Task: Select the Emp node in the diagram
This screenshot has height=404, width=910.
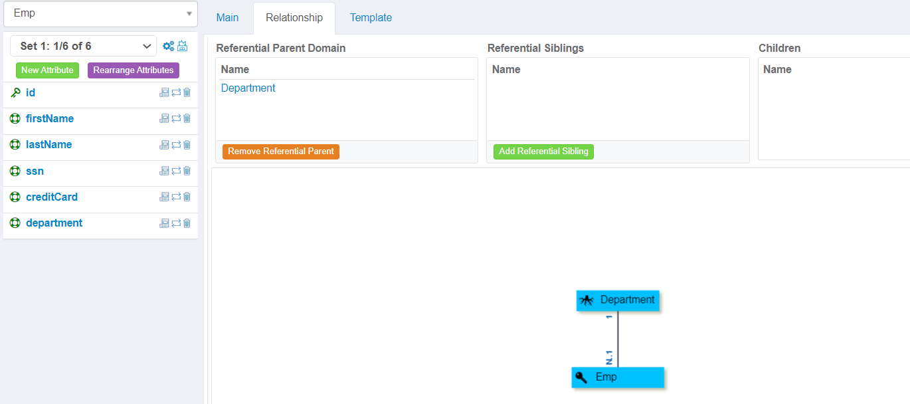Action: (x=618, y=377)
